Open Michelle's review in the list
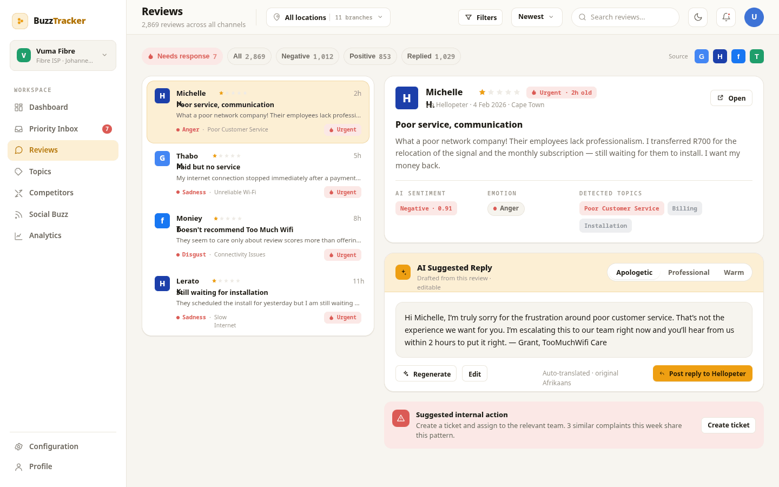Screen dimensions: 779x487 tap(258, 112)
